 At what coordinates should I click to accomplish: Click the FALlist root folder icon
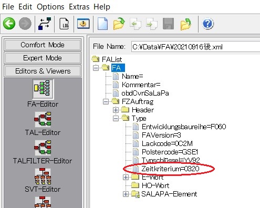pos(96,59)
